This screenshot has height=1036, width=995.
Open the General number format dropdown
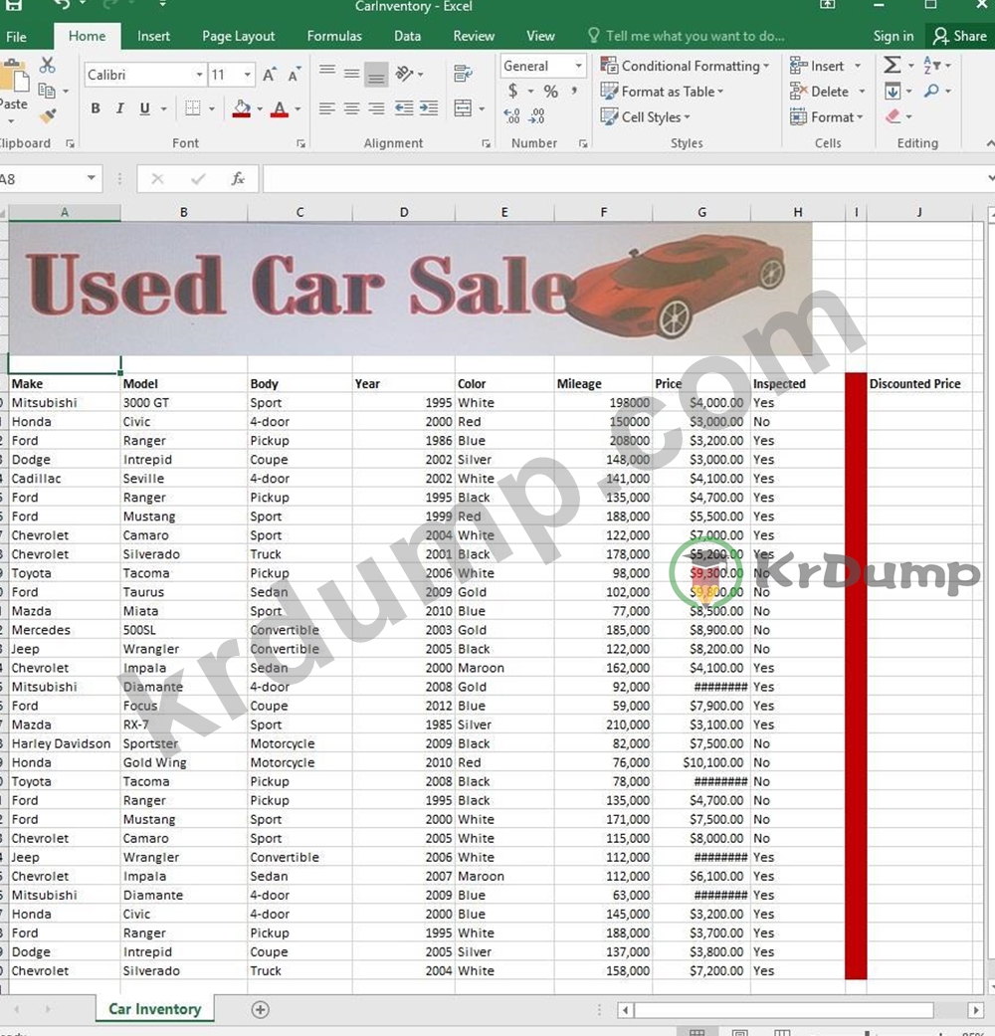[x=579, y=66]
